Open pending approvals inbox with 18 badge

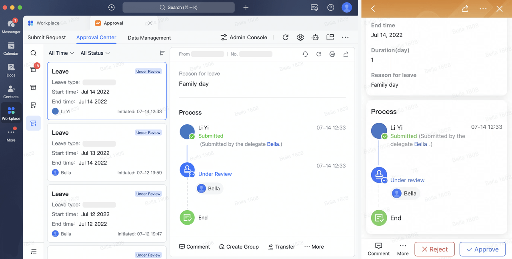[x=34, y=70]
